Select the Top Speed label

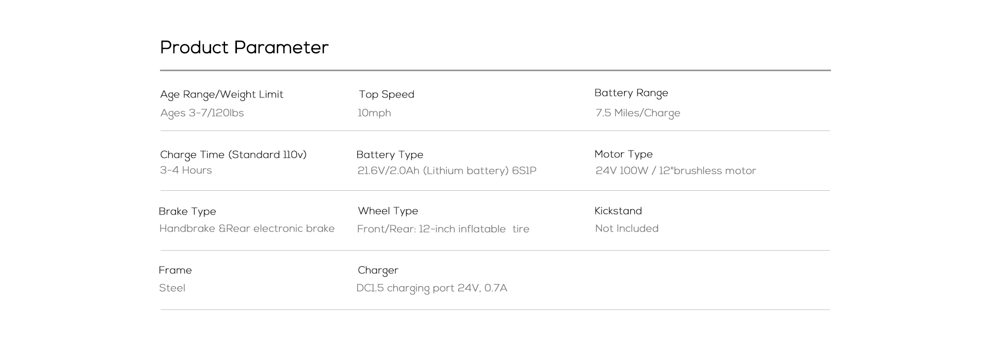(387, 95)
